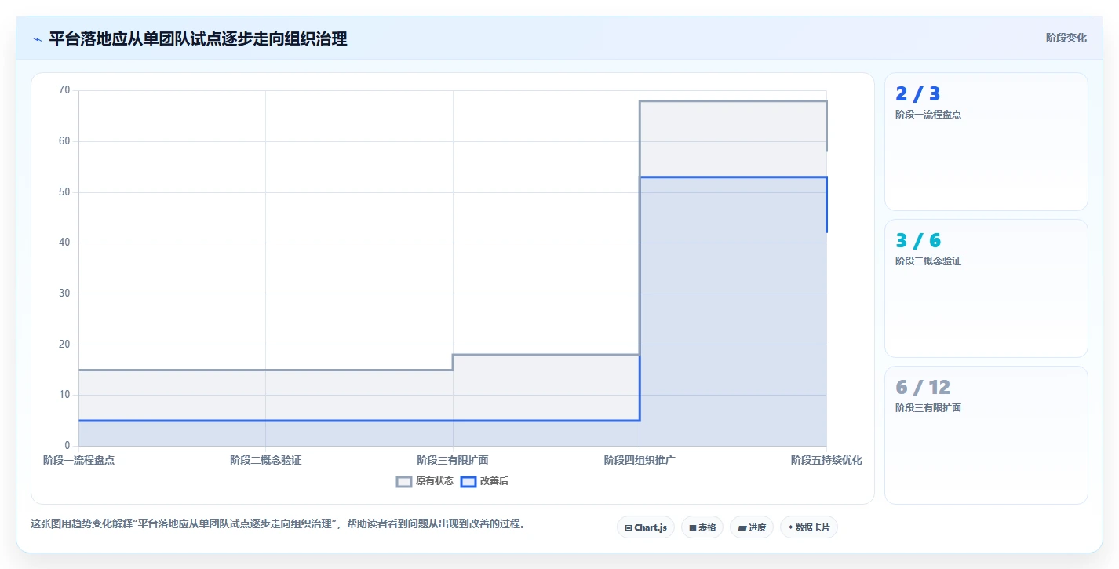
Task: Select the 进度 tag
Action: coord(752,527)
